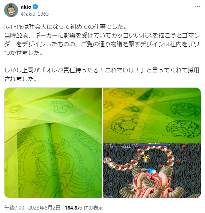Open the R-TYPE gameplay screenshot
205x213 pixels.
click(152, 171)
